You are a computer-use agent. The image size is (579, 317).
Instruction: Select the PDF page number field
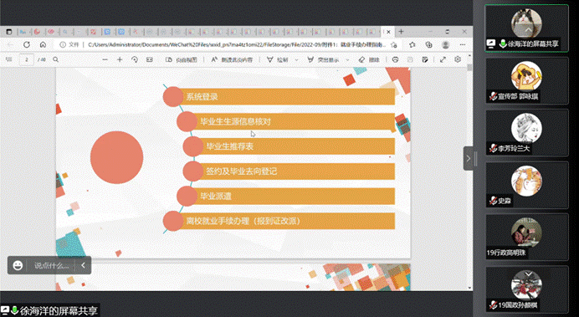point(26,59)
